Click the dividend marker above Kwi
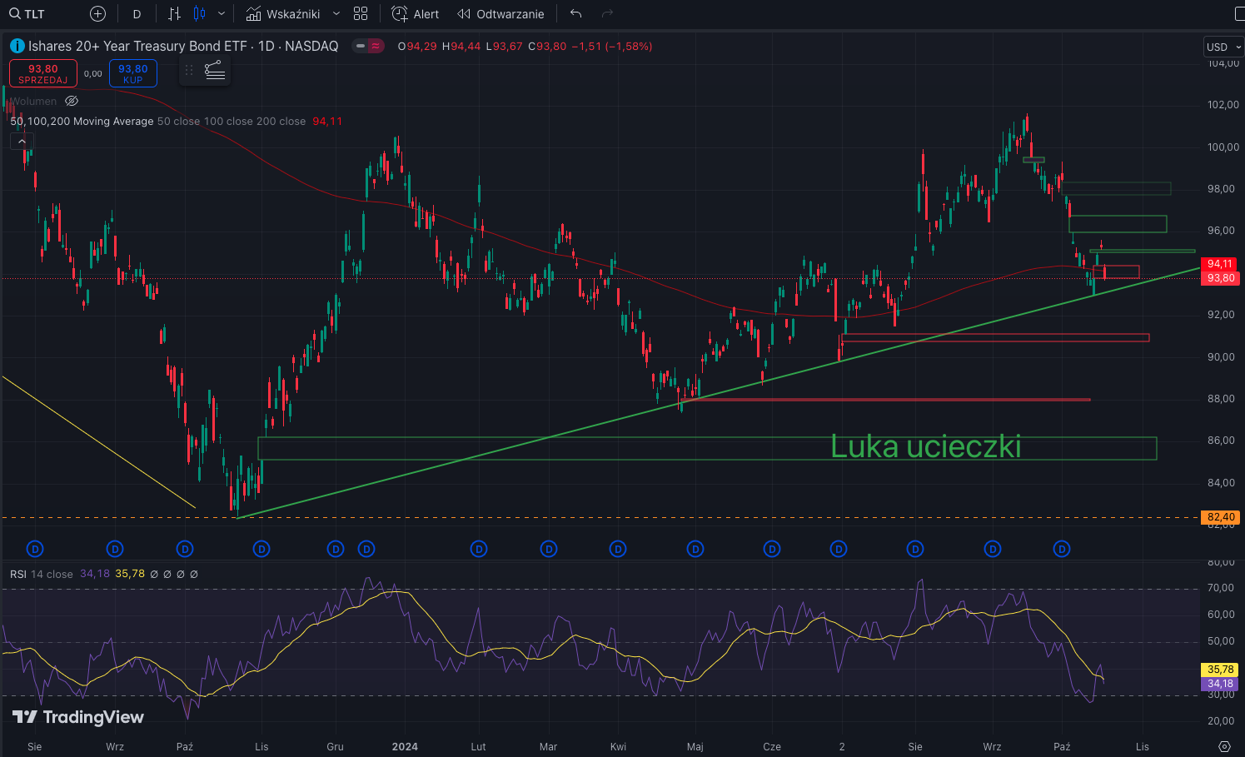1245x757 pixels. pyautogui.click(x=618, y=549)
